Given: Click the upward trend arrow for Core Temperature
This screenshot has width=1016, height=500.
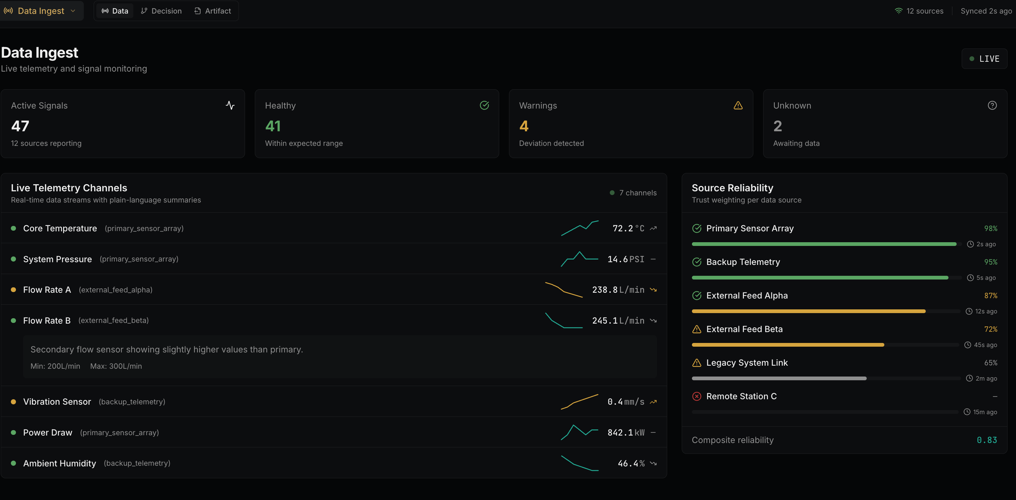Looking at the screenshot, I should 653,228.
